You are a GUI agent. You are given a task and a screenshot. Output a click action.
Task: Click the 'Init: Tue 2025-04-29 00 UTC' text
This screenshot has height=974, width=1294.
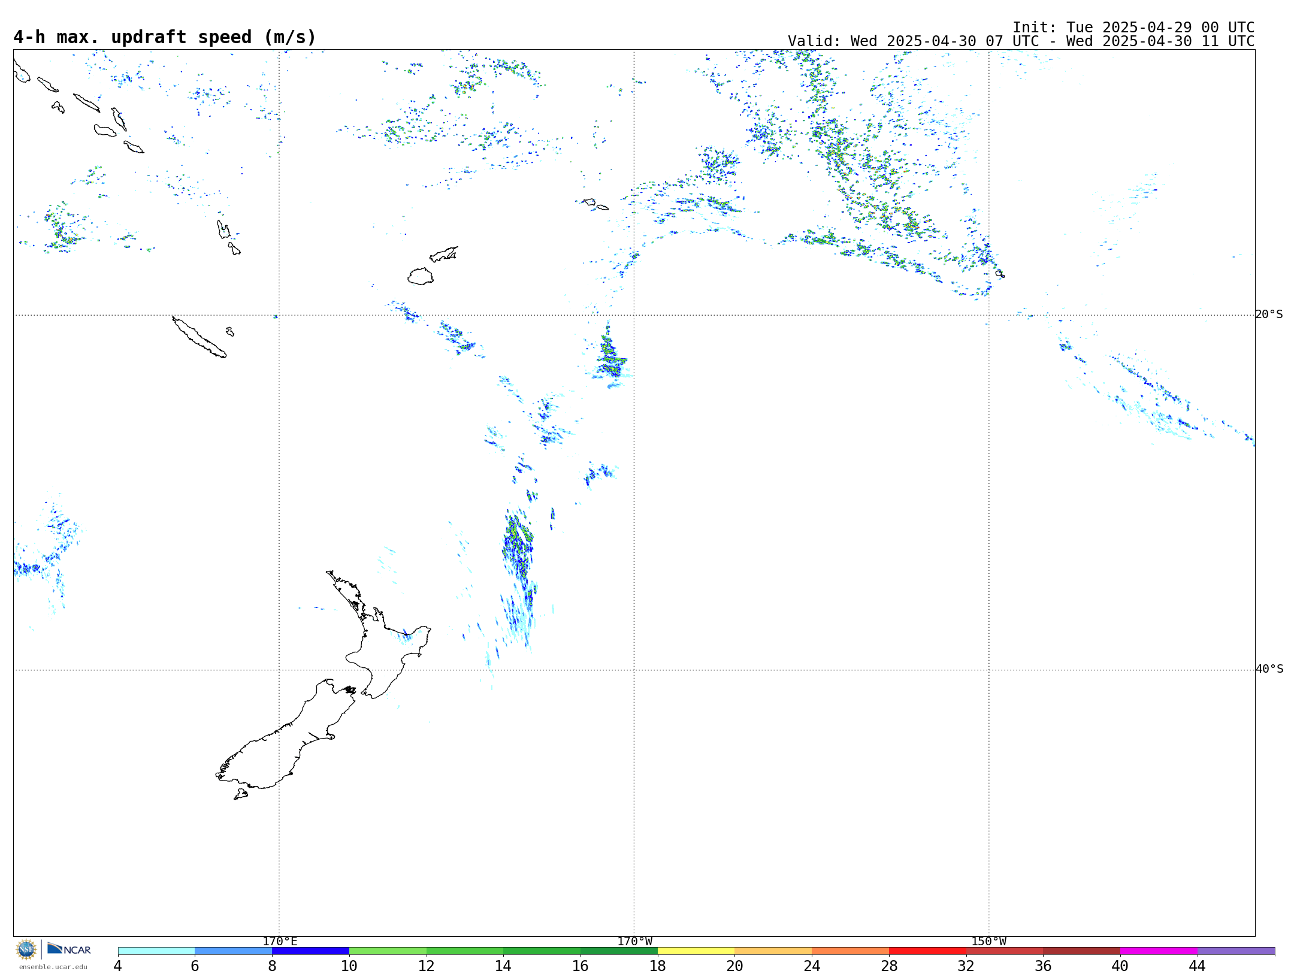point(1133,28)
